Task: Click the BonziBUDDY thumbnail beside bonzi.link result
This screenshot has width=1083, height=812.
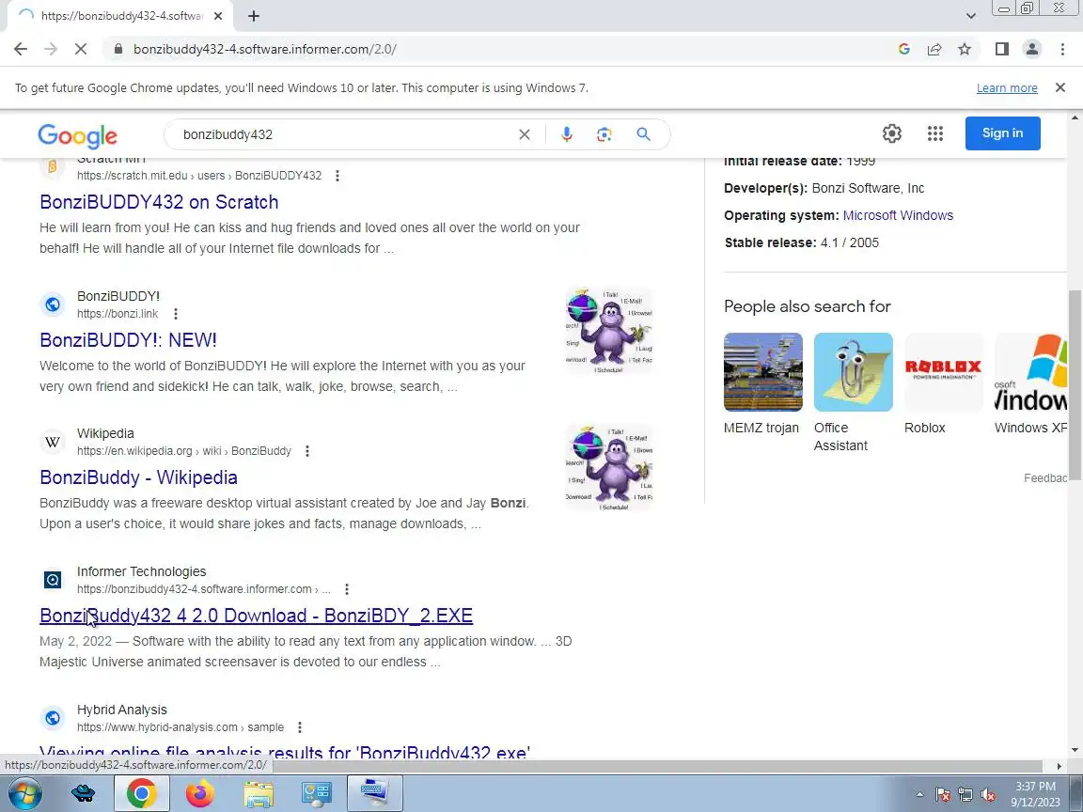Action: coord(609,330)
